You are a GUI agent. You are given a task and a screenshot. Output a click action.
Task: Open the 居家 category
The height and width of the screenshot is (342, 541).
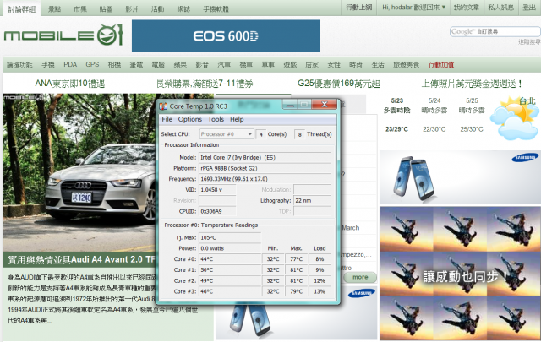click(x=312, y=64)
